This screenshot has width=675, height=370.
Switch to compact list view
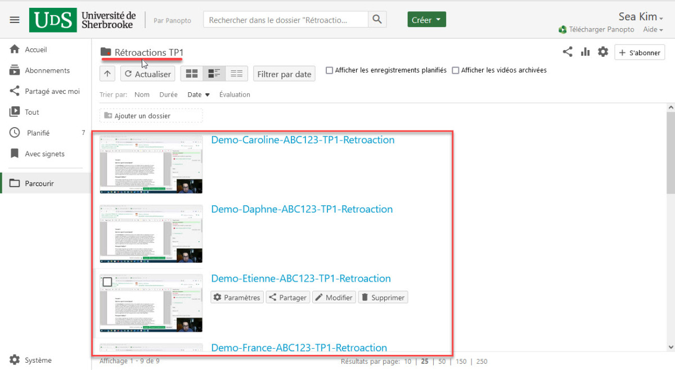pyautogui.click(x=237, y=74)
